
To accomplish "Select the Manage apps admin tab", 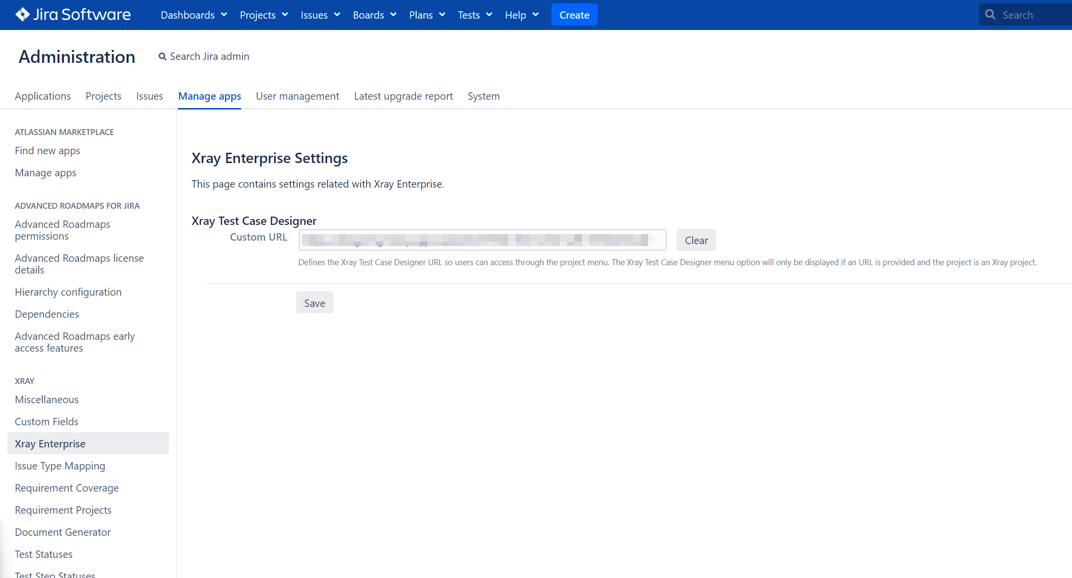I will [x=209, y=96].
